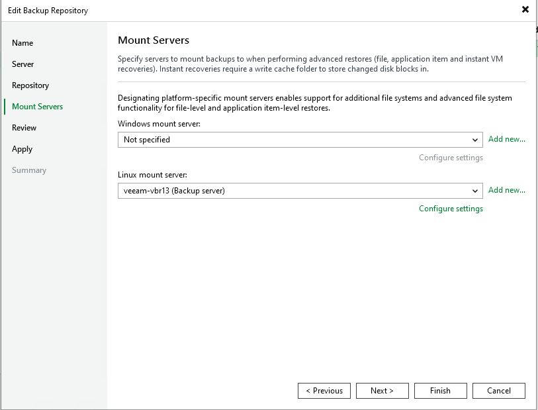The width and height of the screenshot is (538, 410).
Task: Cancel the repository wizard
Action: (x=499, y=391)
